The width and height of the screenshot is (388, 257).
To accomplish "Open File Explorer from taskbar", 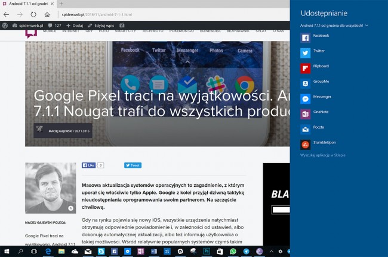I will point(61,251).
